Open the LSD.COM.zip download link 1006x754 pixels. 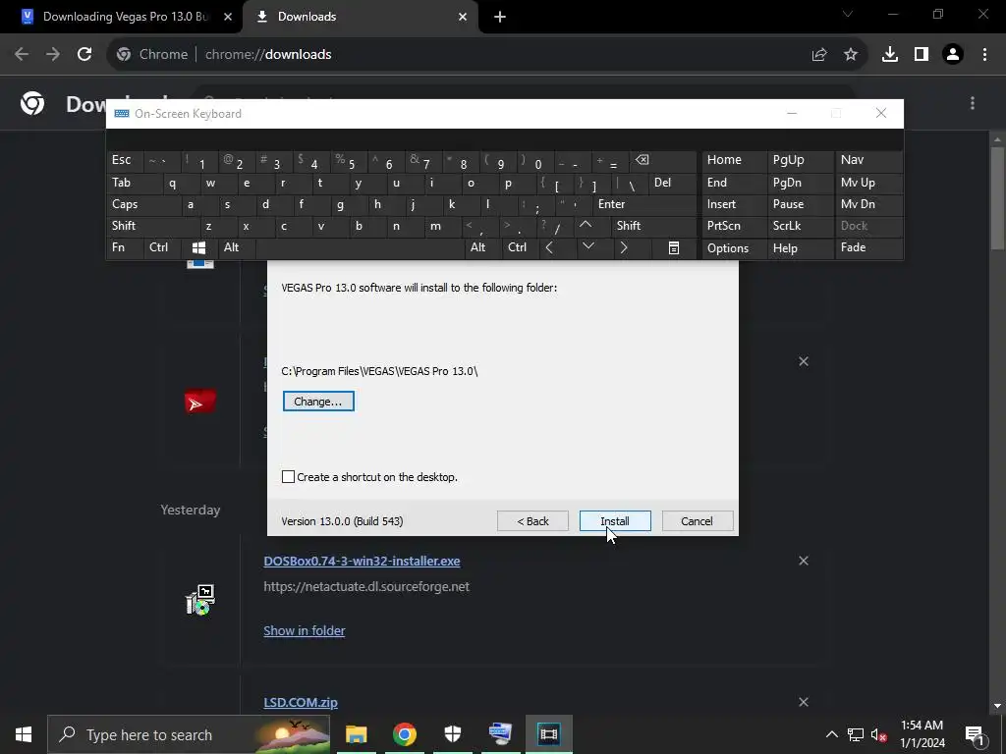[x=301, y=702]
